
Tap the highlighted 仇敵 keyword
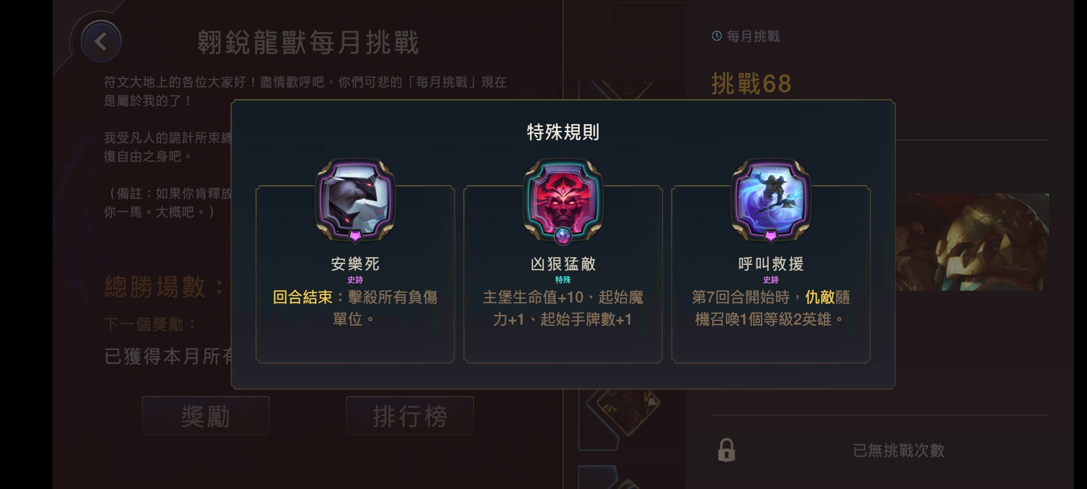(x=820, y=297)
